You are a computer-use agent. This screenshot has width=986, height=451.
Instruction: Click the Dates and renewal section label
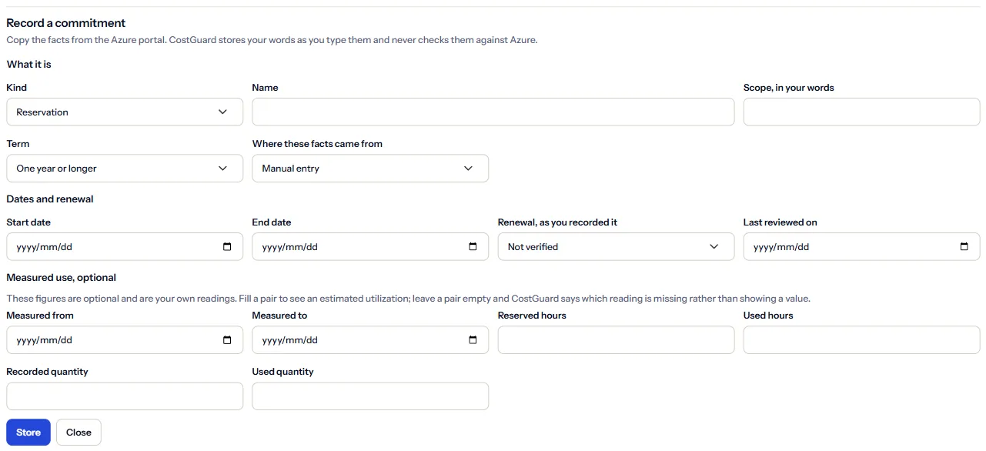[50, 199]
